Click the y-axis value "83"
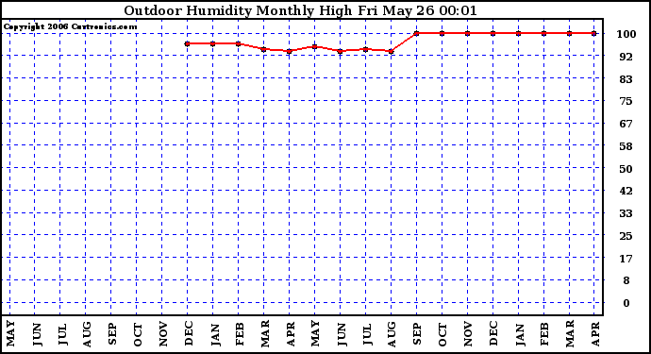Viewport: 651px width, 354px height. tap(626, 79)
